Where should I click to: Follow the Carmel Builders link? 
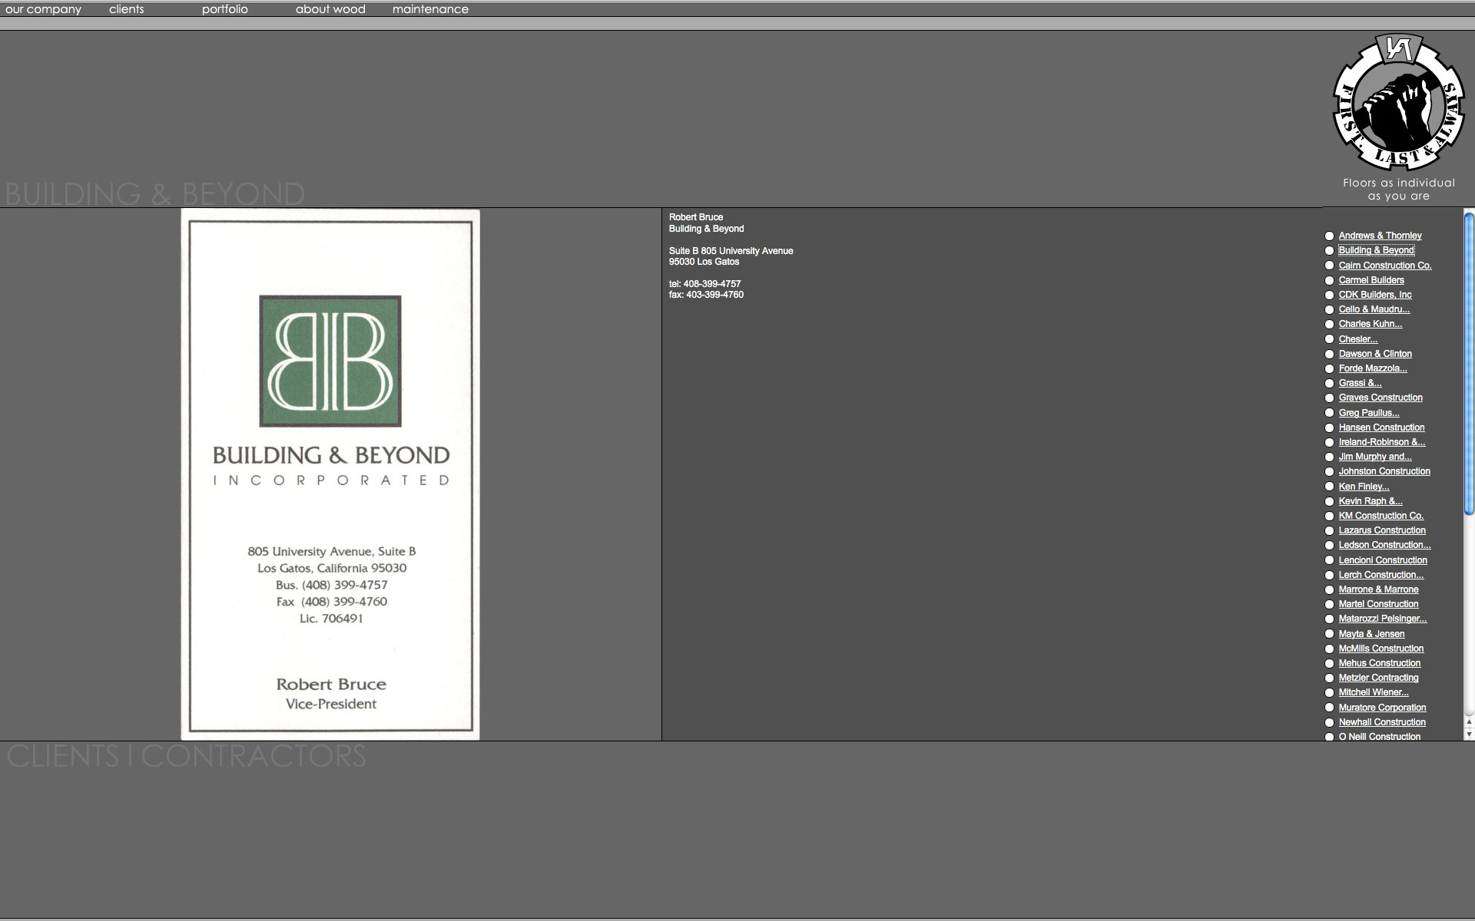[1371, 280]
